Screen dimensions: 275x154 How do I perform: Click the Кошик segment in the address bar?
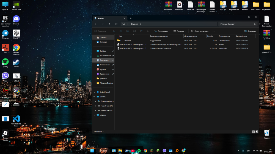(134, 24)
